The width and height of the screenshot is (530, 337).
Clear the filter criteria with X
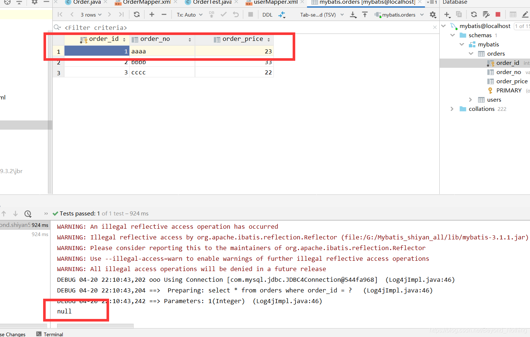click(x=435, y=27)
